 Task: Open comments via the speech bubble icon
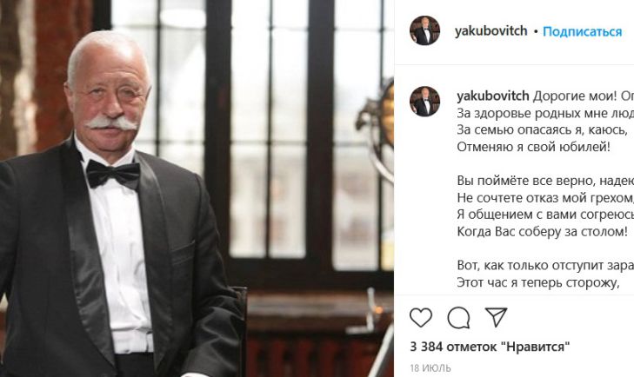point(458,318)
